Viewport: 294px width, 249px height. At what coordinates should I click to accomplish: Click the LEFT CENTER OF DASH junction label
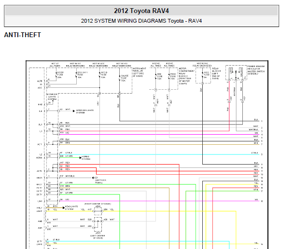point(98,236)
